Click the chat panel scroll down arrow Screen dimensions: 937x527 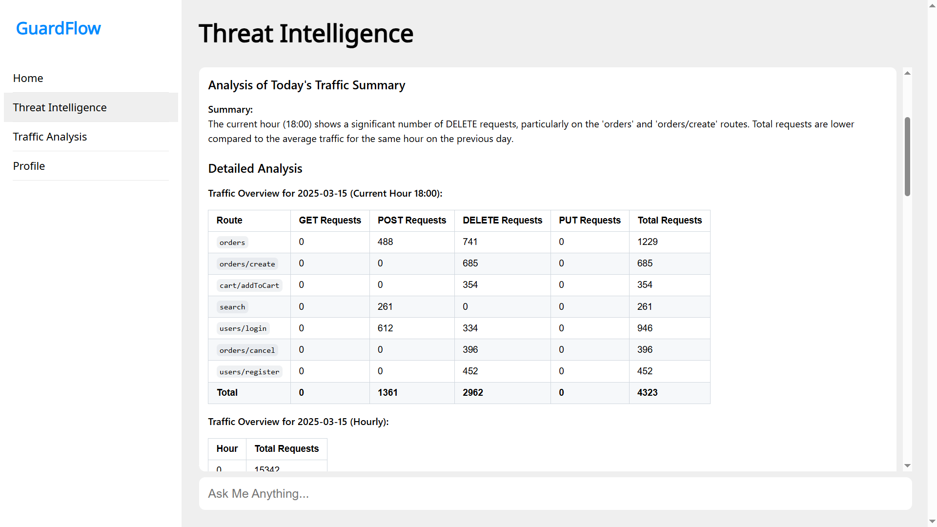click(x=907, y=466)
